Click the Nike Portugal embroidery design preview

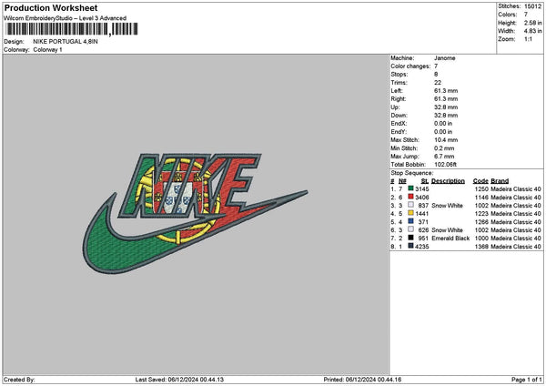[195, 213]
